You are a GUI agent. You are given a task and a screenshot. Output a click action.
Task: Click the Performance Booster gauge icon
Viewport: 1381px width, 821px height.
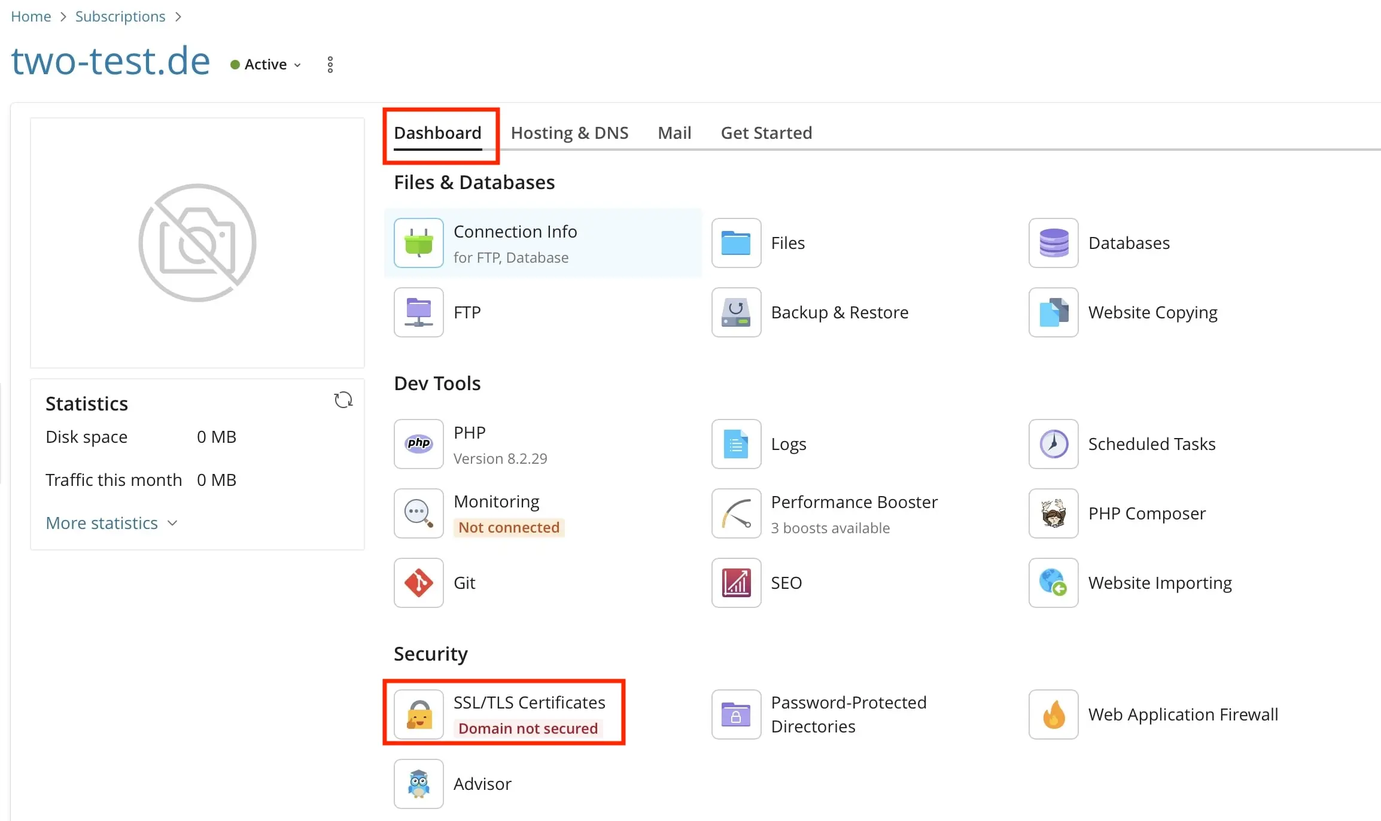point(736,513)
